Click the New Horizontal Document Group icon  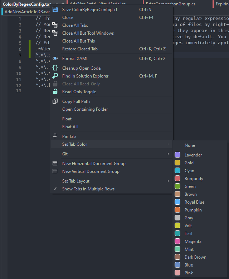point(55,164)
